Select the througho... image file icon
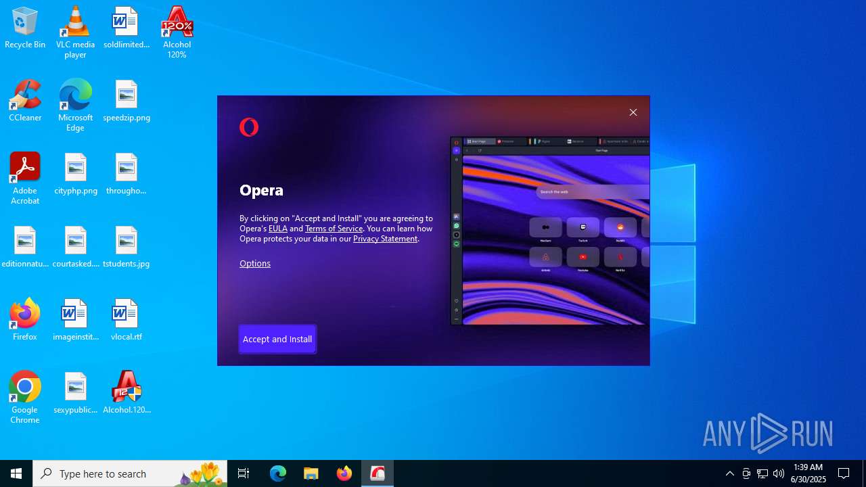The image size is (866, 487). coord(127,174)
